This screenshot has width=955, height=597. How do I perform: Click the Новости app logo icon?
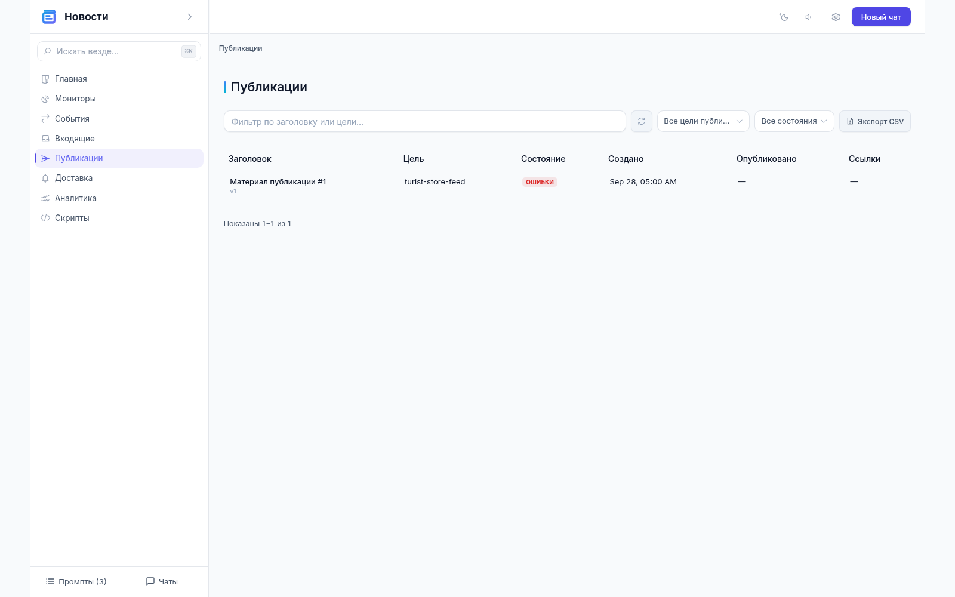pyautogui.click(x=49, y=17)
